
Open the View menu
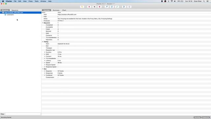pos(25,1)
